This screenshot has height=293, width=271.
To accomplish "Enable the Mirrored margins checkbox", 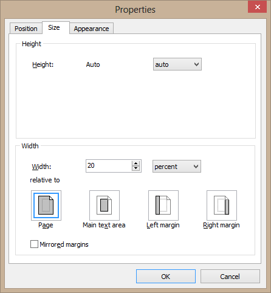I will [34, 244].
